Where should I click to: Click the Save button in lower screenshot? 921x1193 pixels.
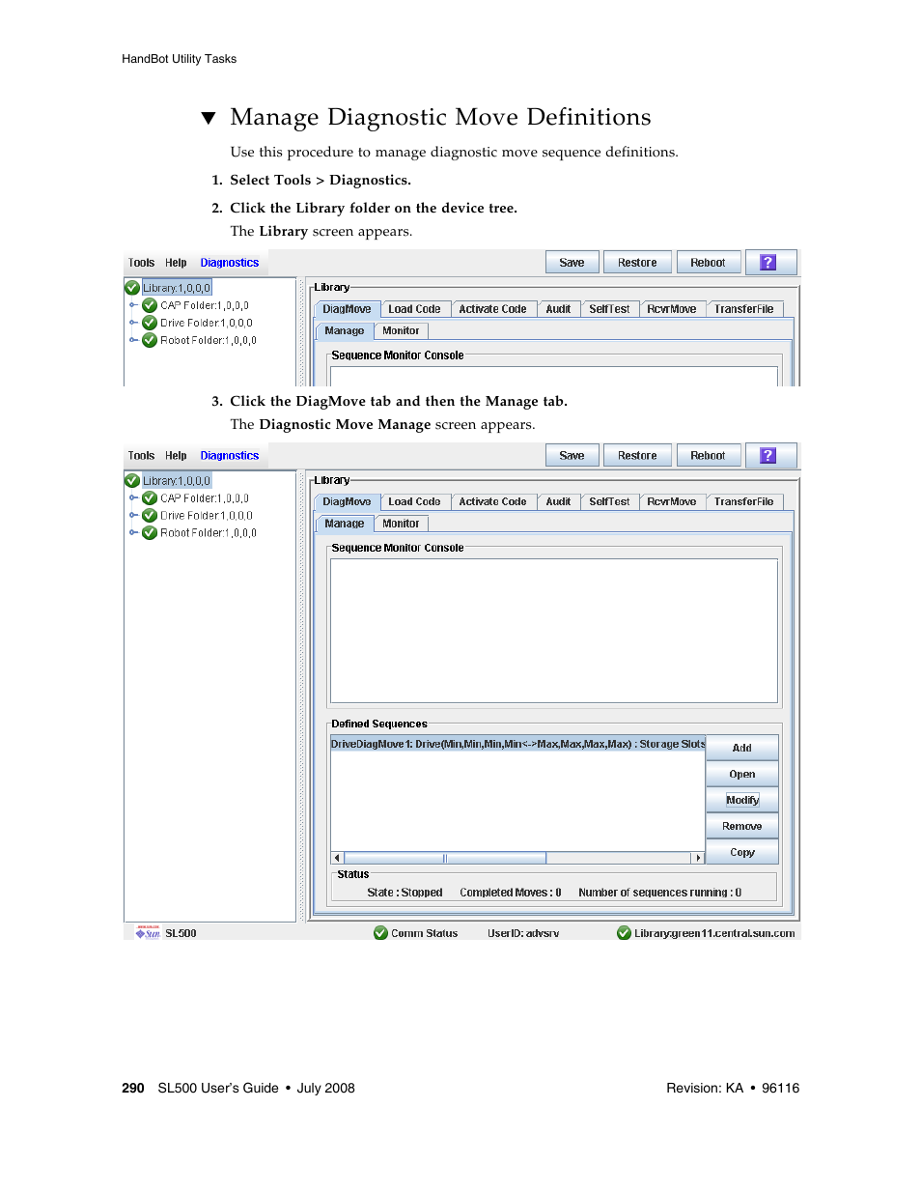pyautogui.click(x=572, y=456)
